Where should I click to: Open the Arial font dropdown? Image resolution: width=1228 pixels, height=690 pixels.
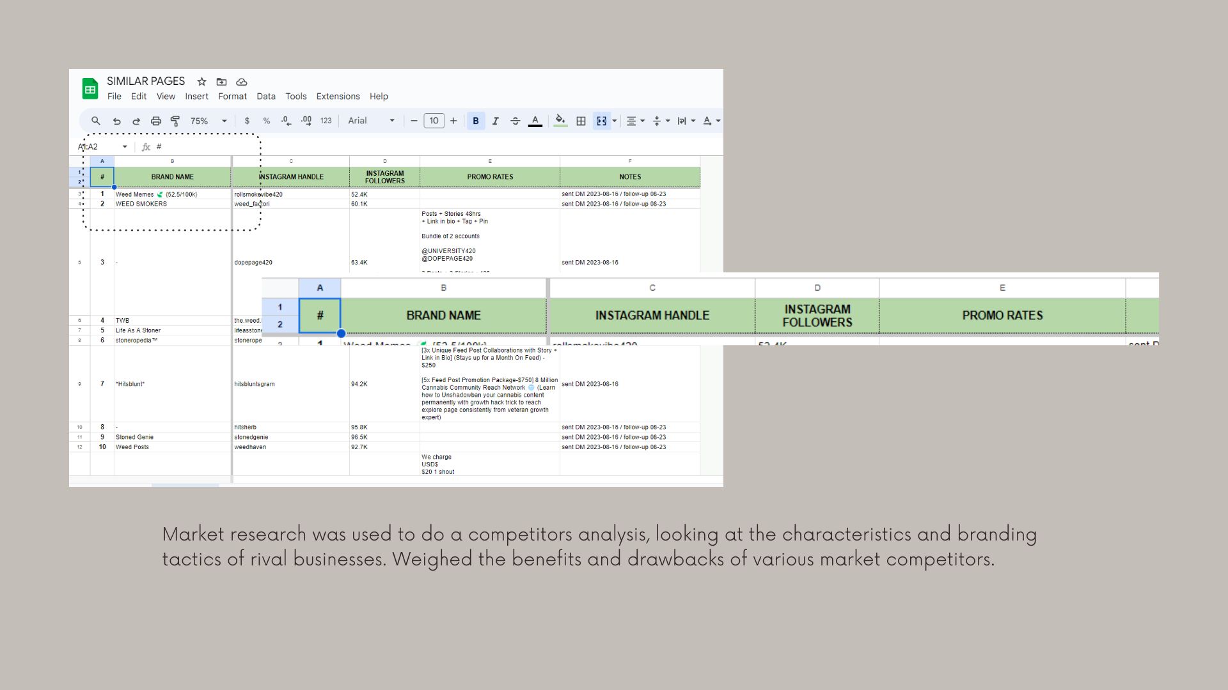click(371, 121)
